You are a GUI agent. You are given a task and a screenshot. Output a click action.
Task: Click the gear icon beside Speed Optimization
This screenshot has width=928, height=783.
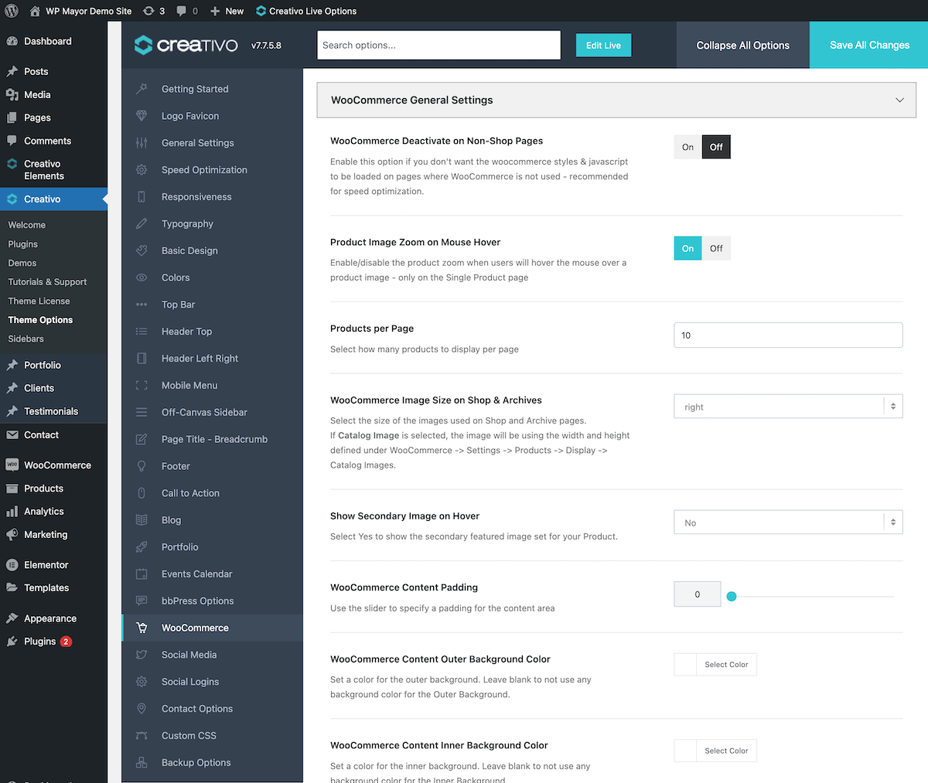coord(142,170)
